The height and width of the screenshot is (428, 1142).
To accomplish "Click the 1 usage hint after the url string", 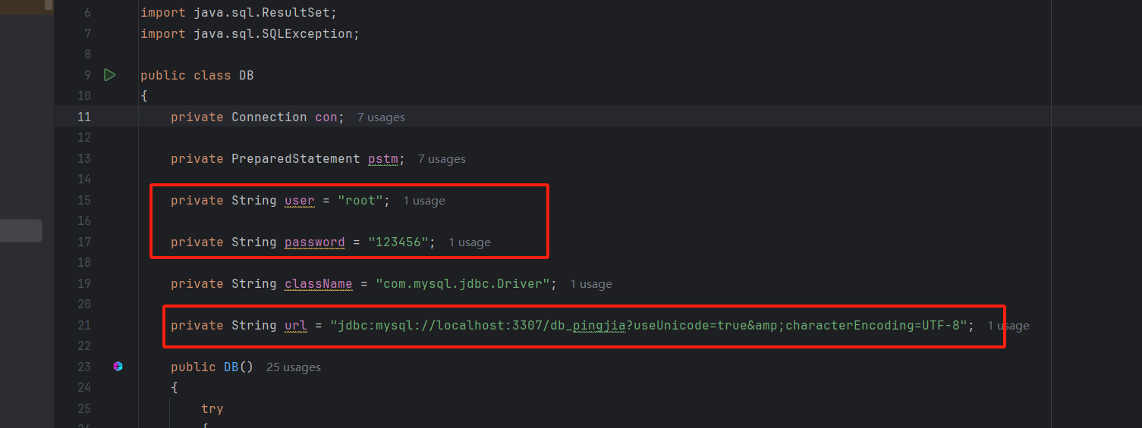I will 1008,326.
